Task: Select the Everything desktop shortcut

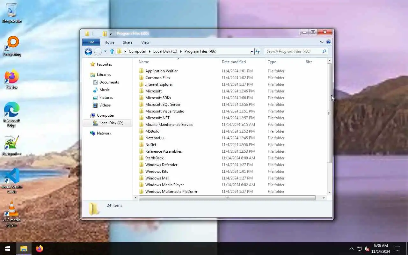Action: [x=12, y=47]
